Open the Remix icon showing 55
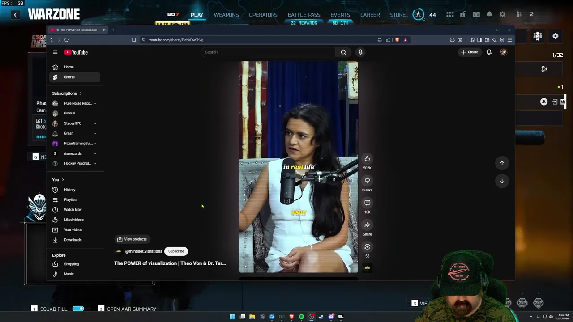 367,247
